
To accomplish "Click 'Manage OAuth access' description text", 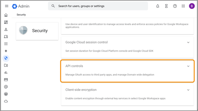I will click(x=110, y=75).
